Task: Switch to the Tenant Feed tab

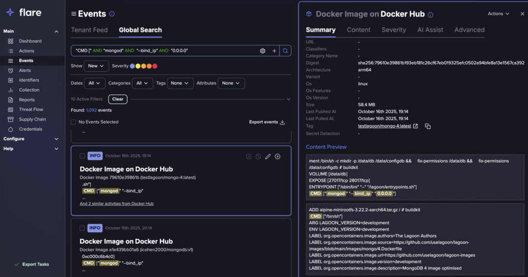Action: [89, 30]
